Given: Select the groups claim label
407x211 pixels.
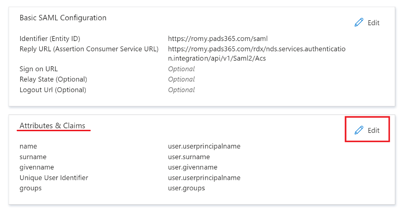Looking at the screenshot, I should (30, 188).
